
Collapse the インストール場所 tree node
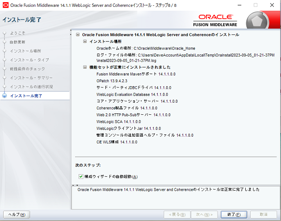point(85,42)
